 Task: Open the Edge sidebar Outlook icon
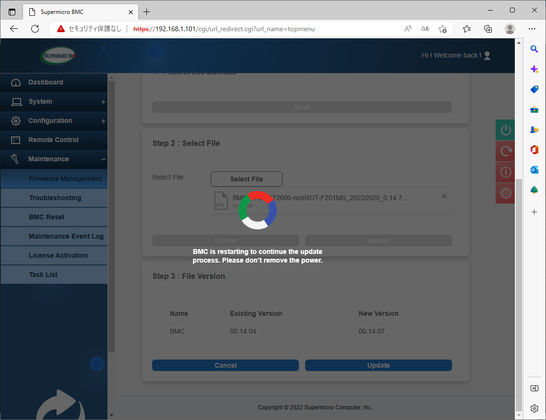point(534,170)
